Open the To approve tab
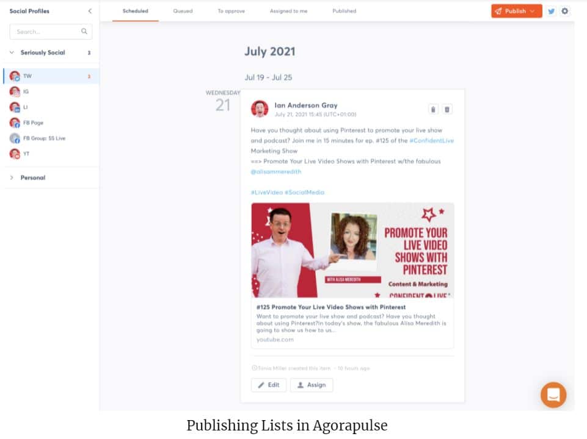The height and width of the screenshot is (439, 587). 231,11
